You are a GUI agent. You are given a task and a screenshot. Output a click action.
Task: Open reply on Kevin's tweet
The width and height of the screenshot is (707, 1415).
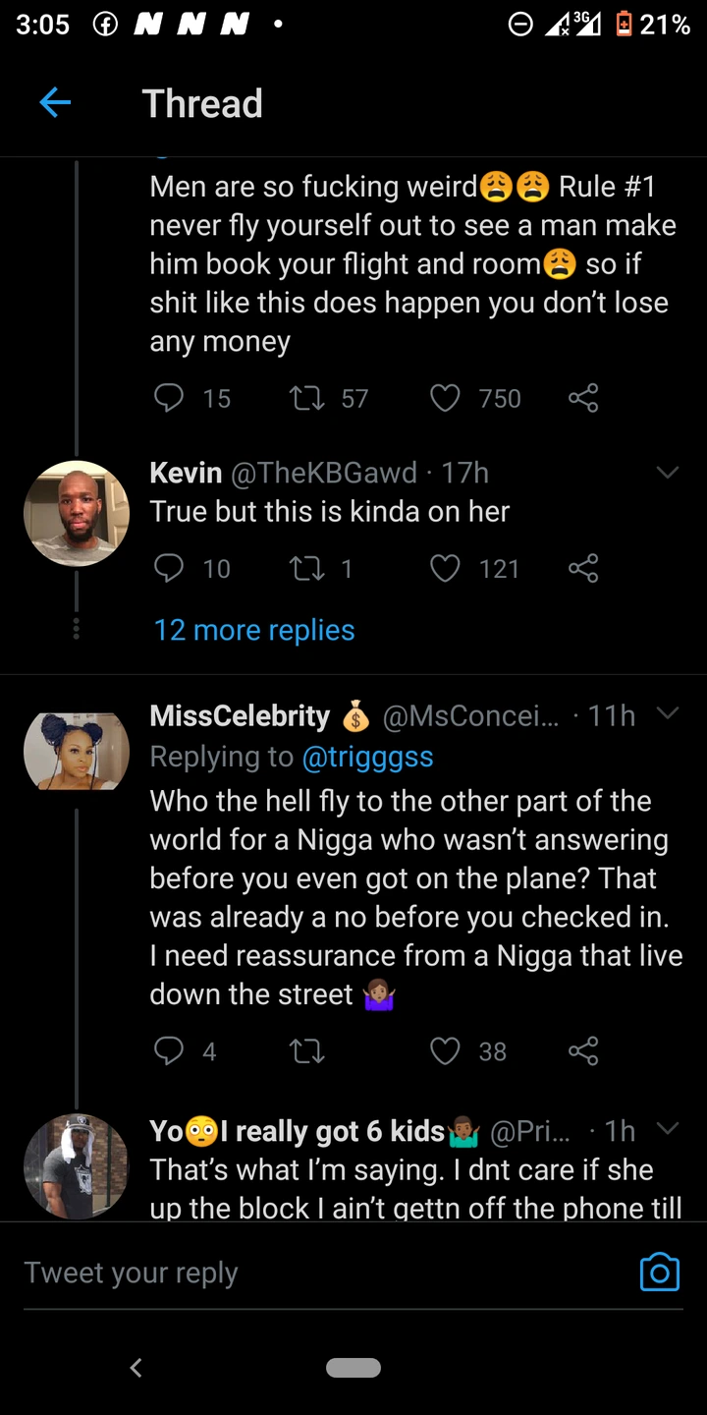170,569
